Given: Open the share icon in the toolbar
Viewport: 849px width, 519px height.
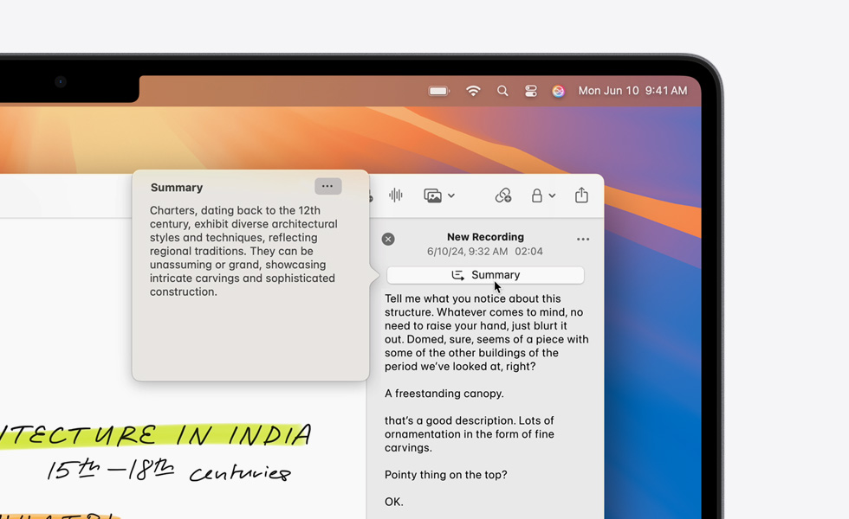Looking at the screenshot, I should (581, 195).
